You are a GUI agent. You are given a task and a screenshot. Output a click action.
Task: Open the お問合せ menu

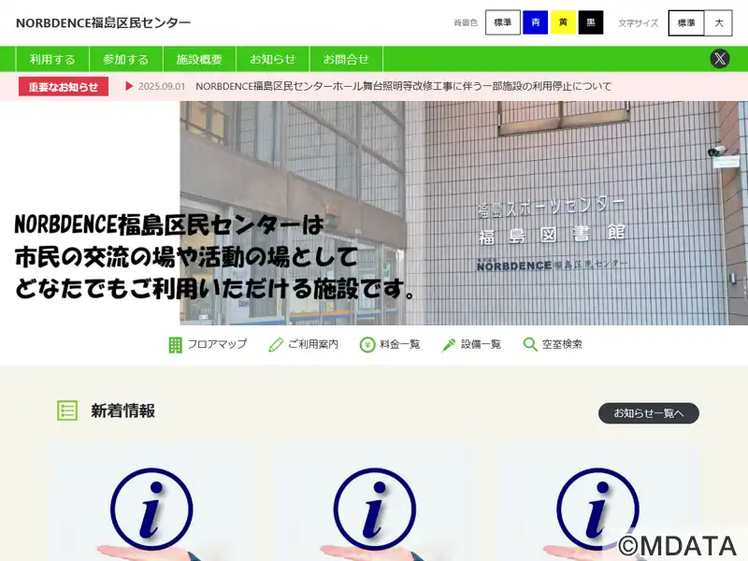[346, 59]
